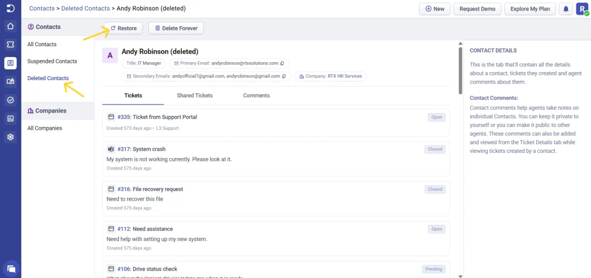Switch to the Comments tab
The image size is (591, 278).
[x=256, y=96]
